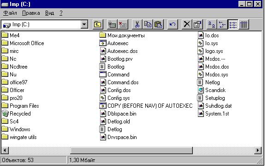Select the Netlog file
The width and height of the screenshot is (268, 168).
(x=208, y=82)
